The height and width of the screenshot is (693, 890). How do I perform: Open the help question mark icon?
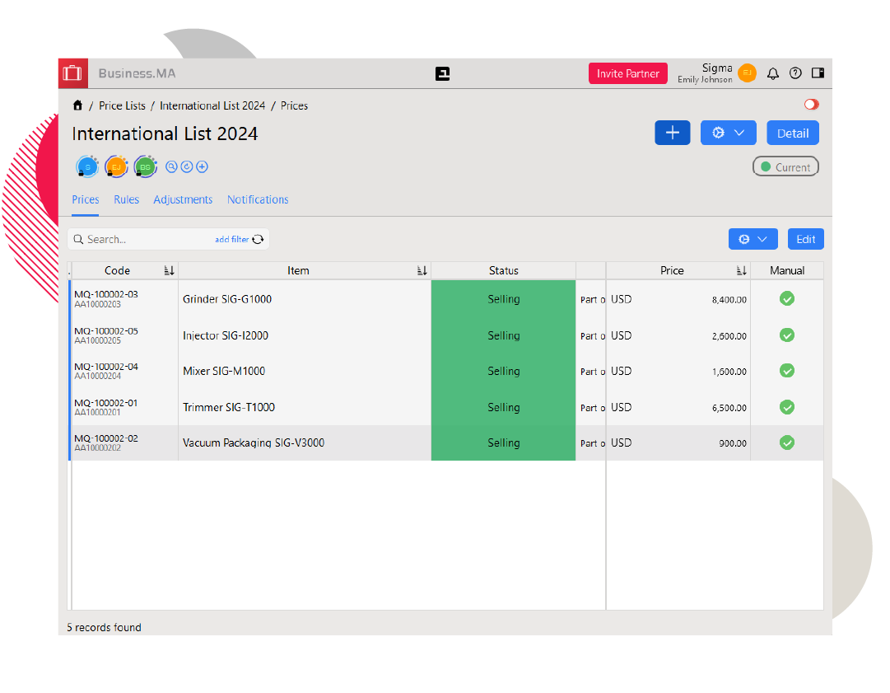pyautogui.click(x=794, y=73)
